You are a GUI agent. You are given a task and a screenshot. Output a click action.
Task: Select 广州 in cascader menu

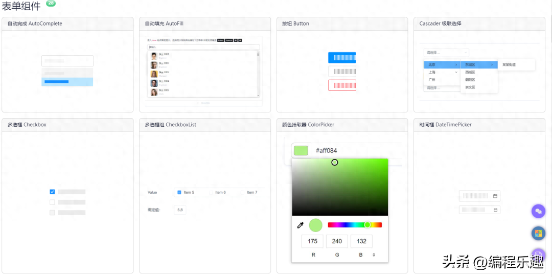coord(432,80)
